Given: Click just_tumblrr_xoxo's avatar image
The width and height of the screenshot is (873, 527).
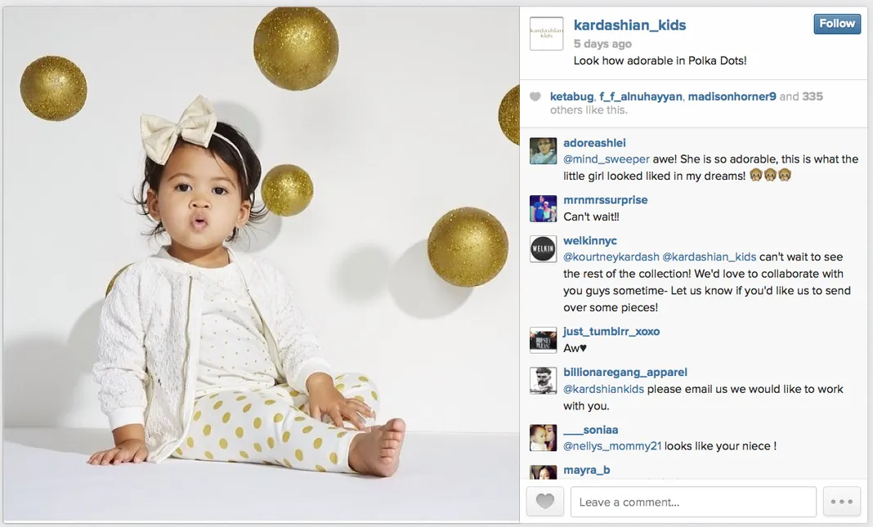Looking at the screenshot, I should 543,340.
